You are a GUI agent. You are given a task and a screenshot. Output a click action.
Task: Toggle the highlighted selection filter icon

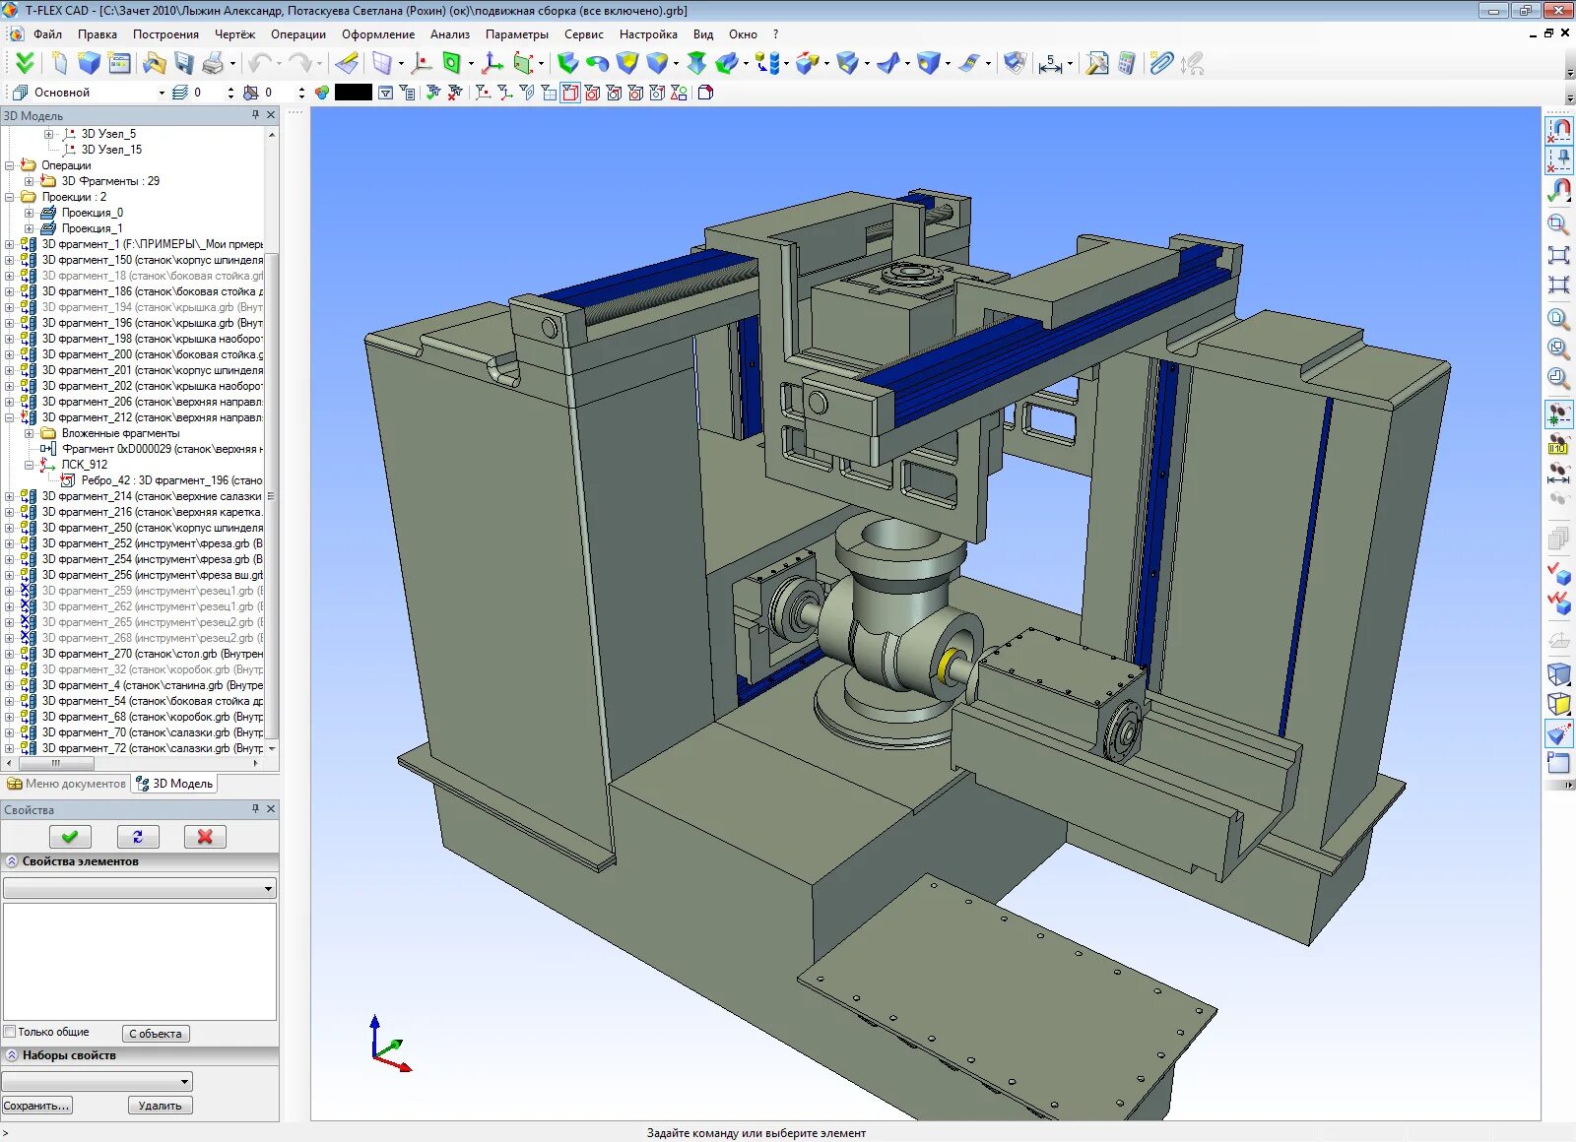coord(570,93)
